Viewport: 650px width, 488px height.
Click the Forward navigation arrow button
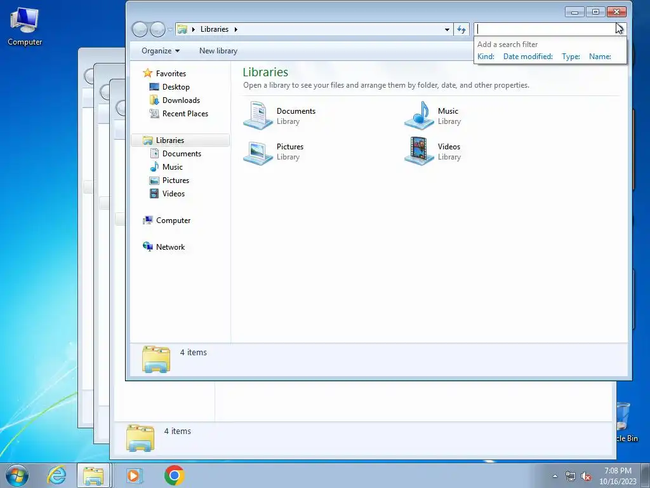(x=157, y=29)
